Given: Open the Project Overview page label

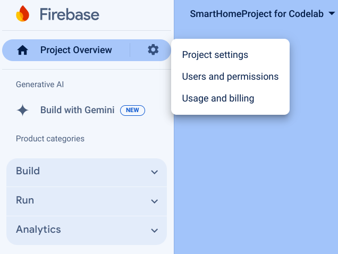Looking at the screenshot, I should (x=76, y=50).
